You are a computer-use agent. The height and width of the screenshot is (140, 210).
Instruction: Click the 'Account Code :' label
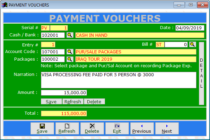(x=21, y=51)
